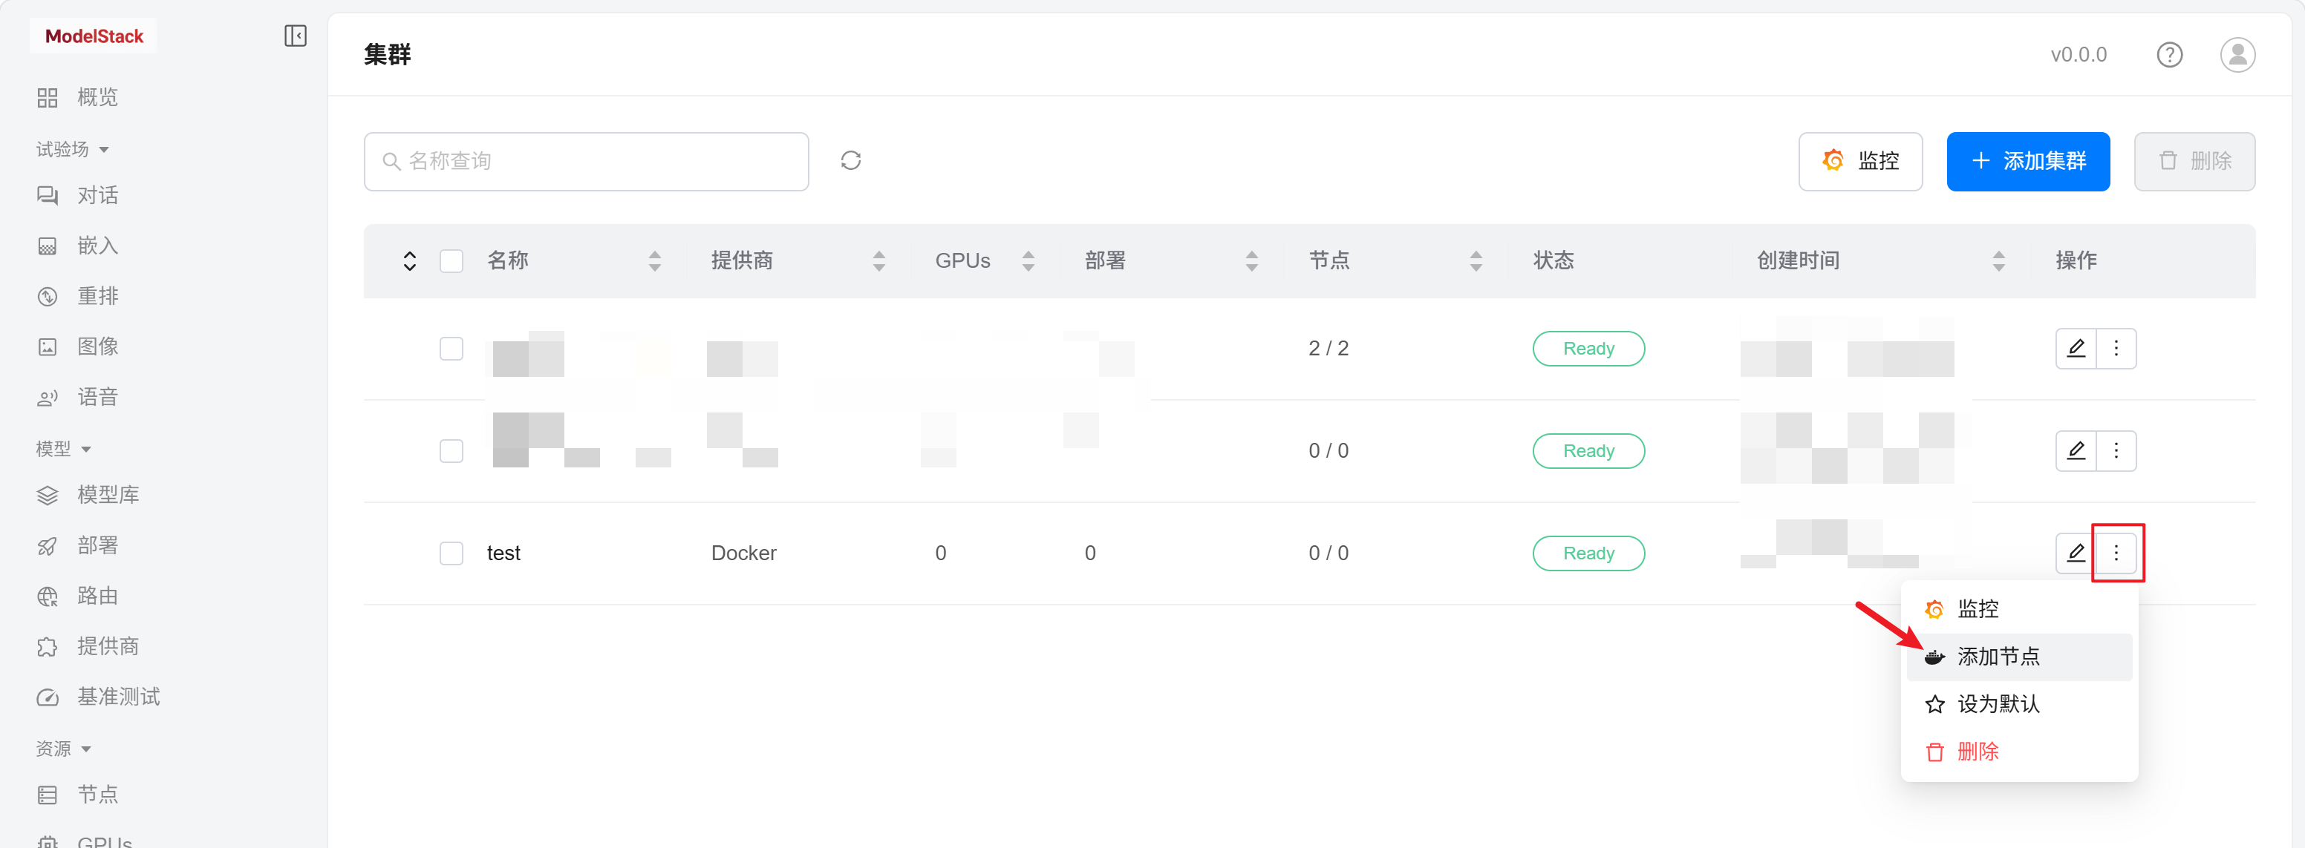Collapse the 模型 sidebar group
The image size is (2305, 848).
pyautogui.click(x=64, y=449)
